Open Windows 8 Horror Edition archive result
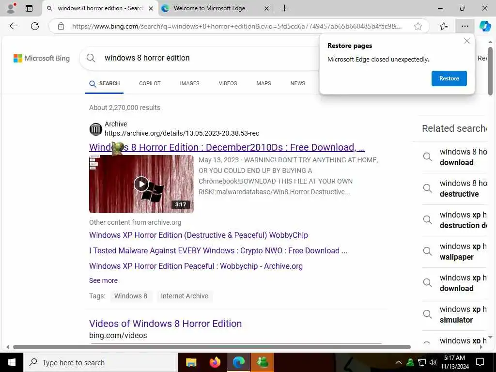 (x=227, y=147)
